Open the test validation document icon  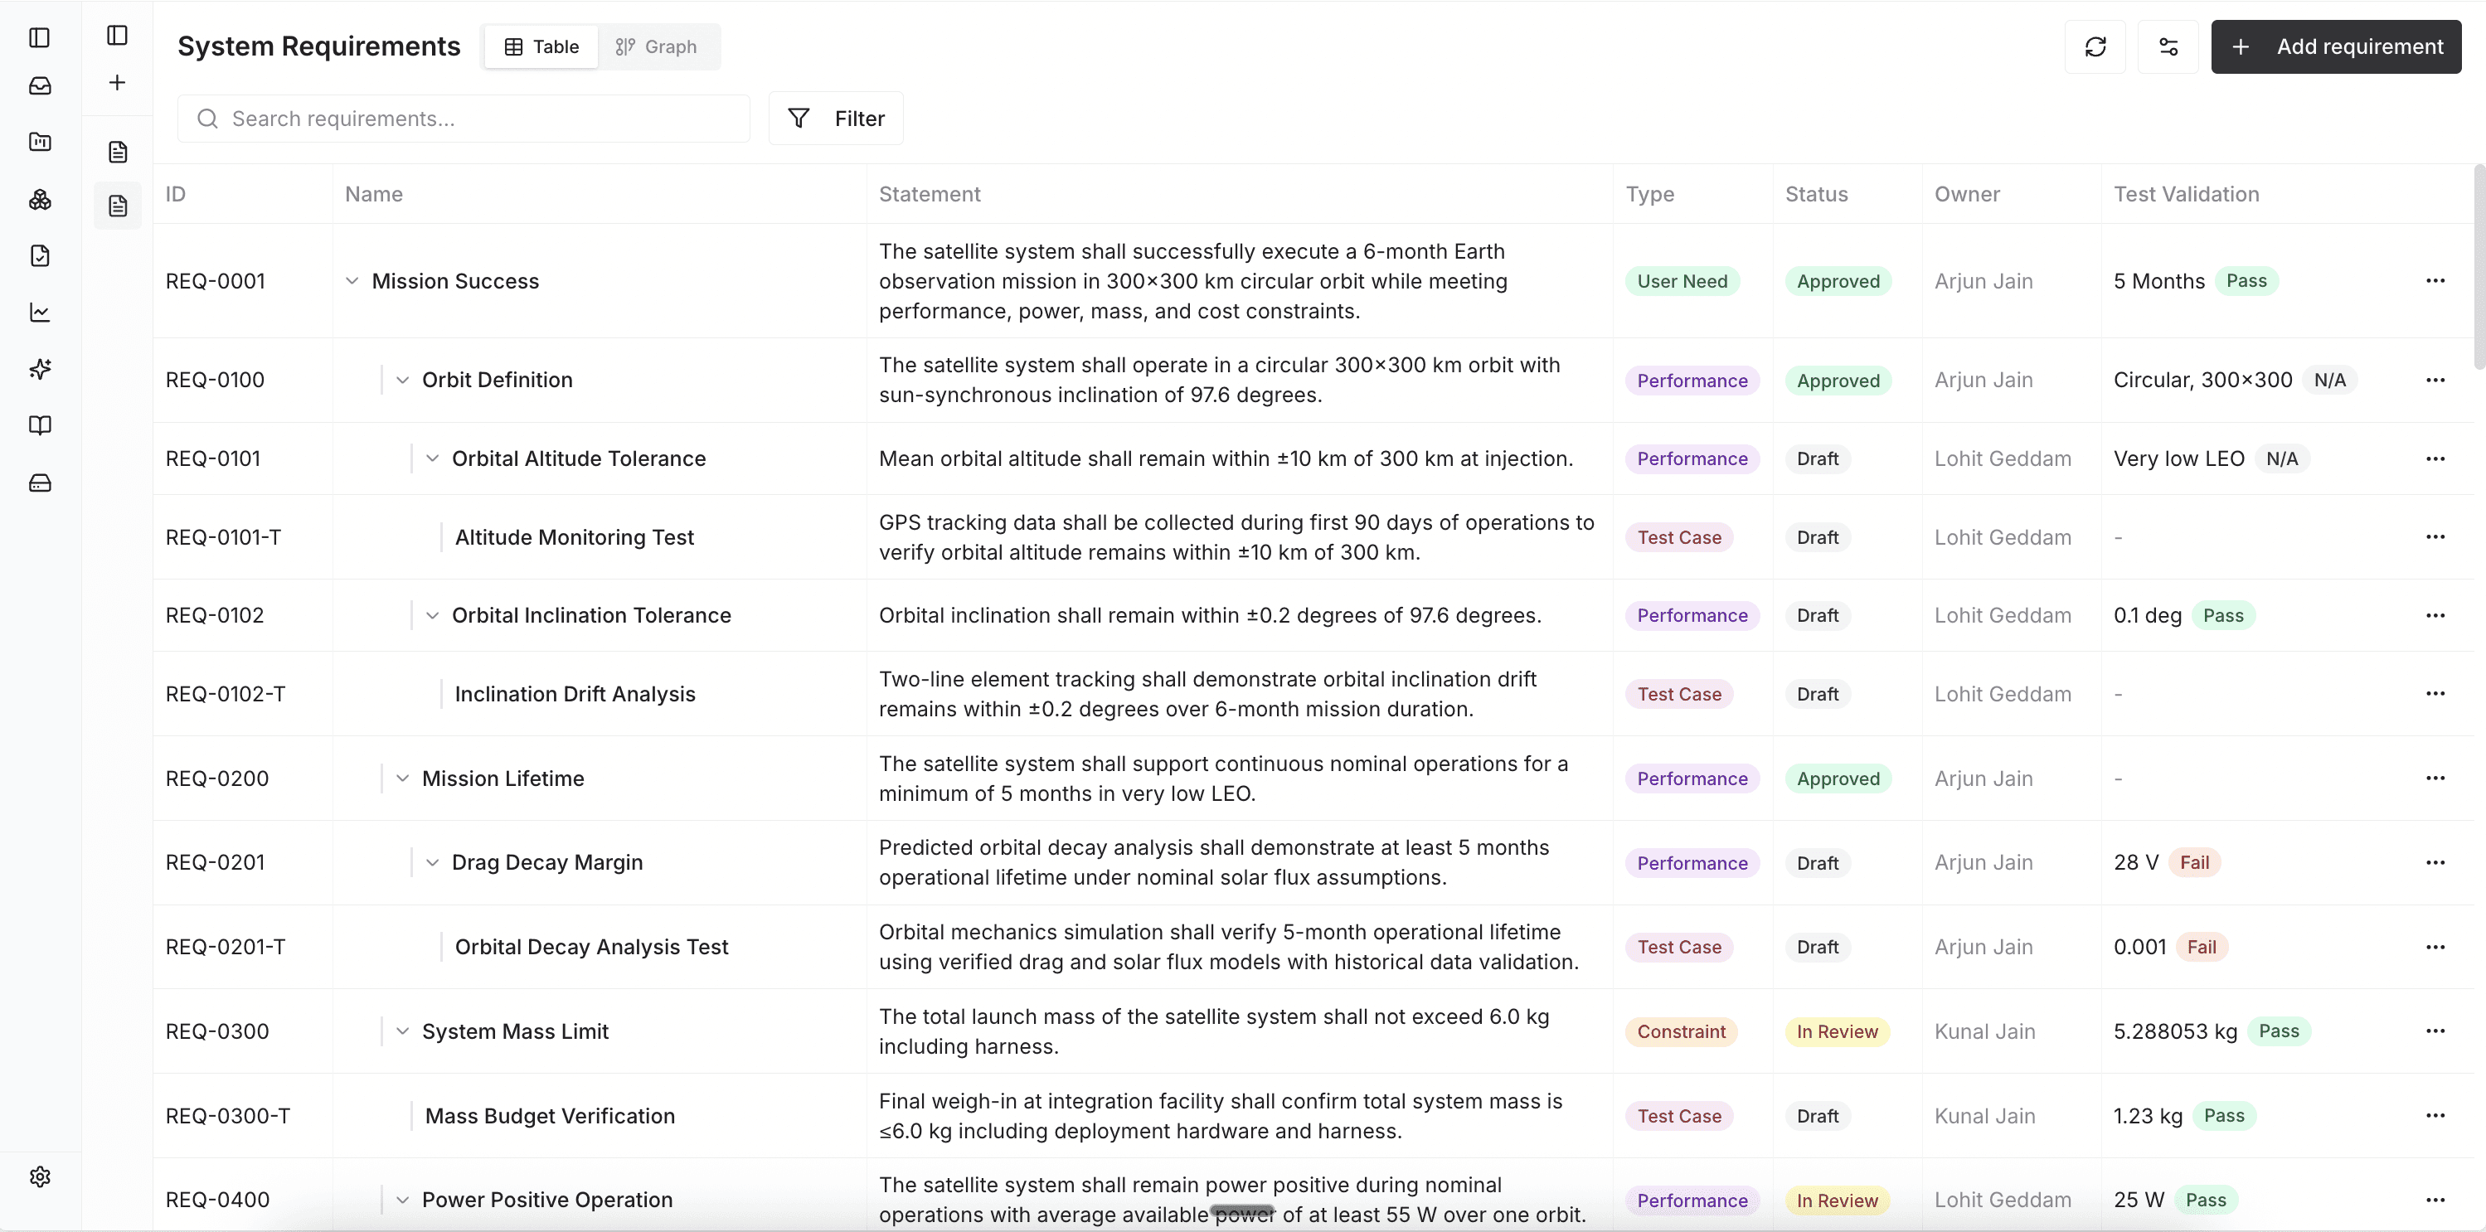click(x=40, y=255)
